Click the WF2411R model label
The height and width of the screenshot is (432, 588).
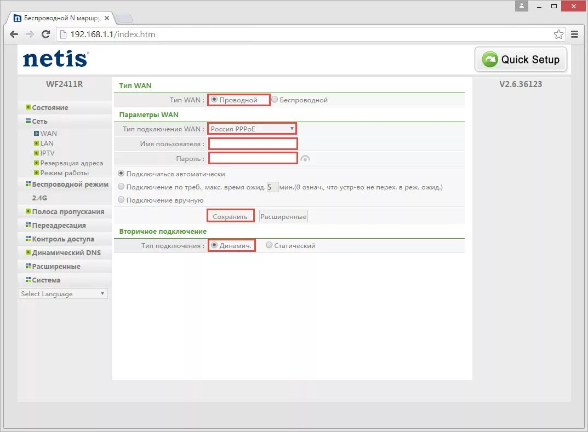click(x=65, y=84)
